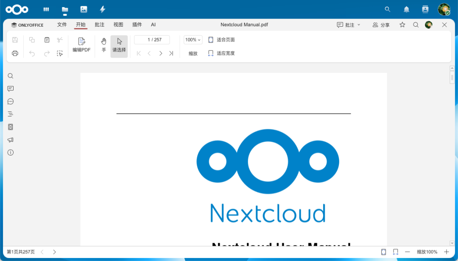458x261 pixels.
Task: Open the comments panel in sidebar
Action: point(10,89)
